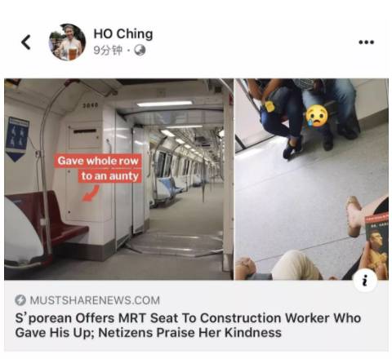Open HO Ching's profile picture
392x359 pixels.
(x=67, y=42)
